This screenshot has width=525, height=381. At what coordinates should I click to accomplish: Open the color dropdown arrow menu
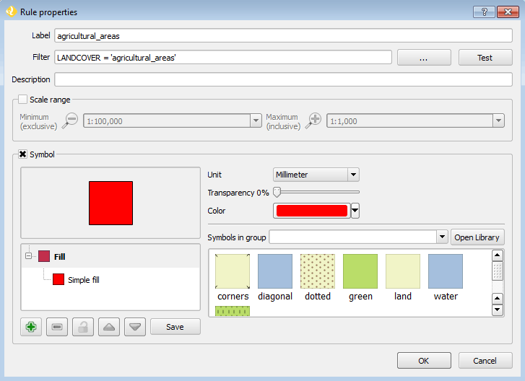click(x=355, y=211)
